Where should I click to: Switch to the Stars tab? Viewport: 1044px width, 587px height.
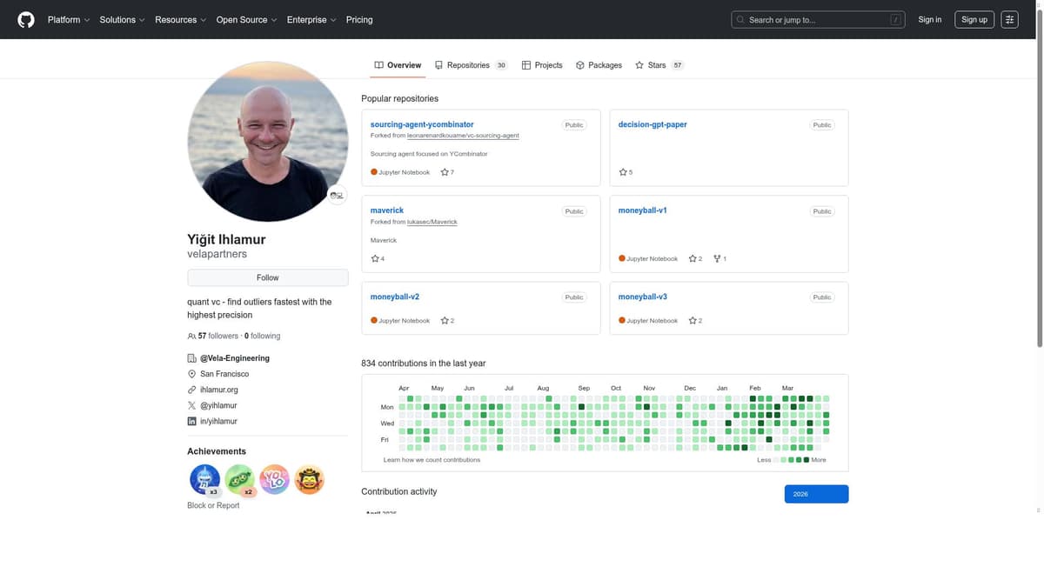[659, 65]
